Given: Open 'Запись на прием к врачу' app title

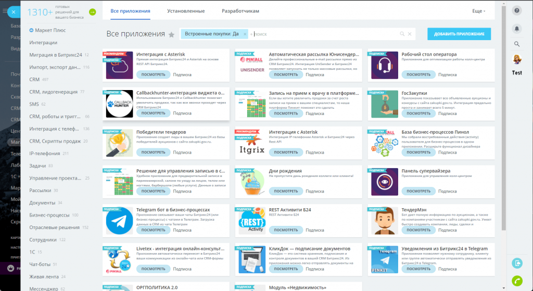Looking at the screenshot, I should click(314, 93).
